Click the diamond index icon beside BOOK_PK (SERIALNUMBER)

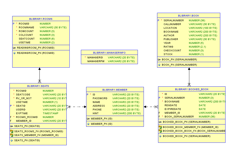[159, 65]
